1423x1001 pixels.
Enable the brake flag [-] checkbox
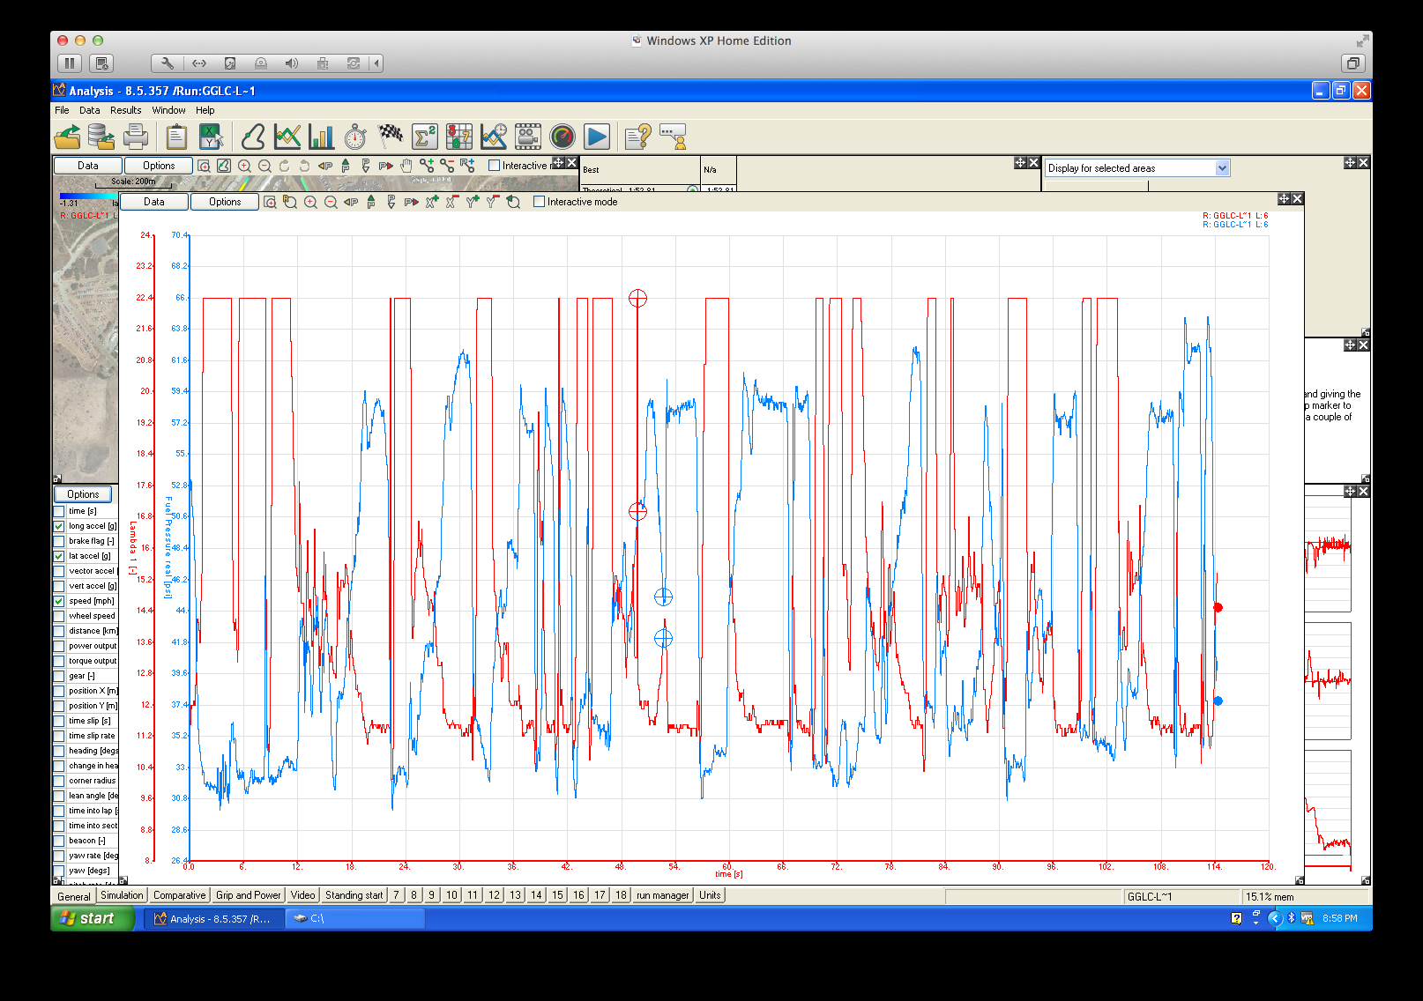point(59,541)
